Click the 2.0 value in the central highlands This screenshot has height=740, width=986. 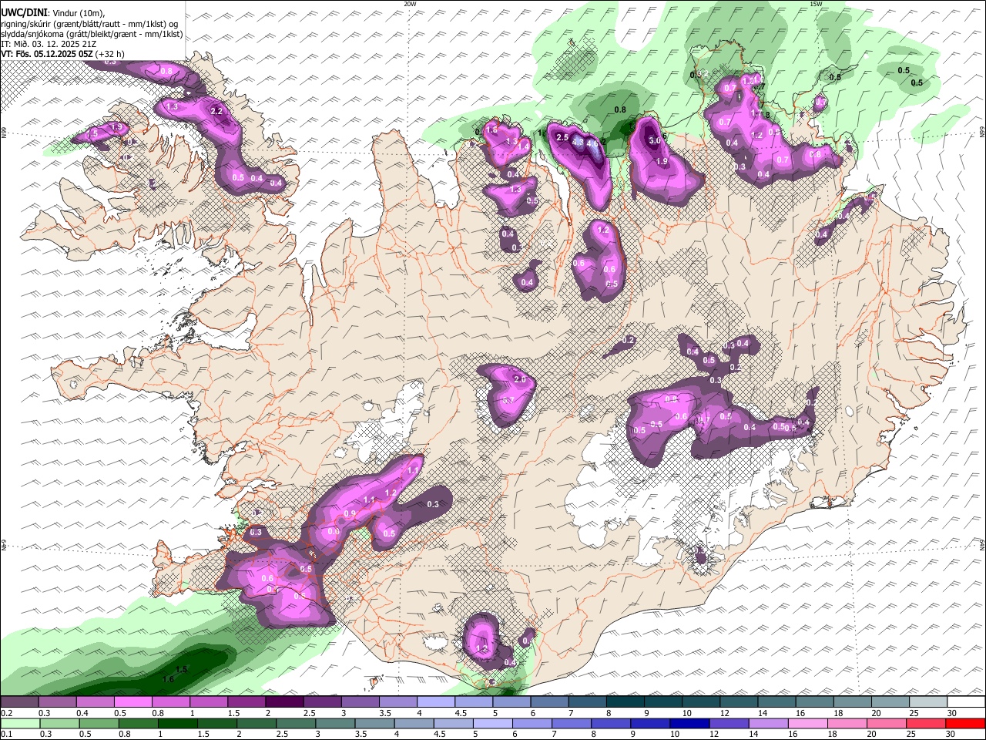pyautogui.click(x=520, y=379)
